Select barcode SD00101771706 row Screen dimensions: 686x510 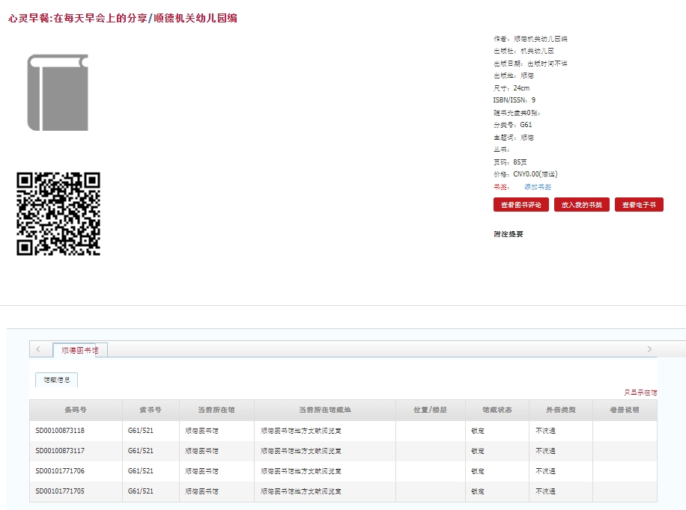pyautogui.click(x=60, y=471)
